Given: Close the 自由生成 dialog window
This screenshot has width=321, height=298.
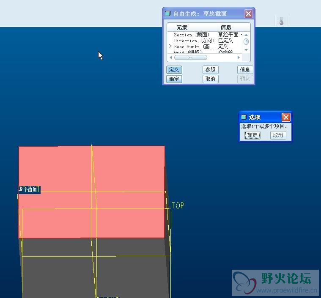Looking at the screenshot, I should tap(248, 14).
